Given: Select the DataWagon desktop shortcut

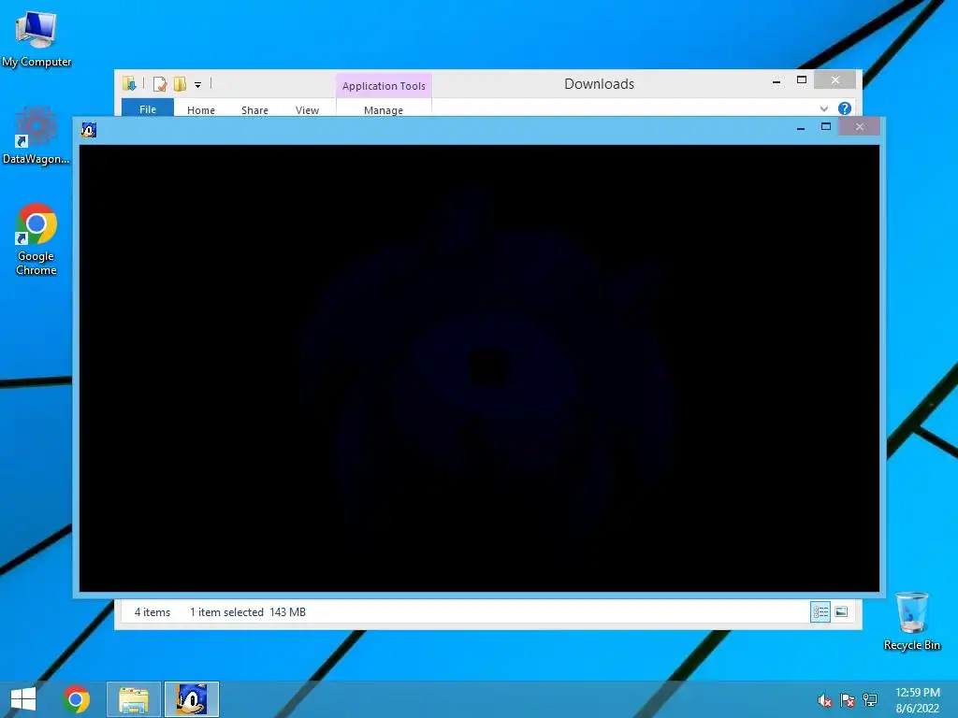Looking at the screenshot, I should click(36, 136).
